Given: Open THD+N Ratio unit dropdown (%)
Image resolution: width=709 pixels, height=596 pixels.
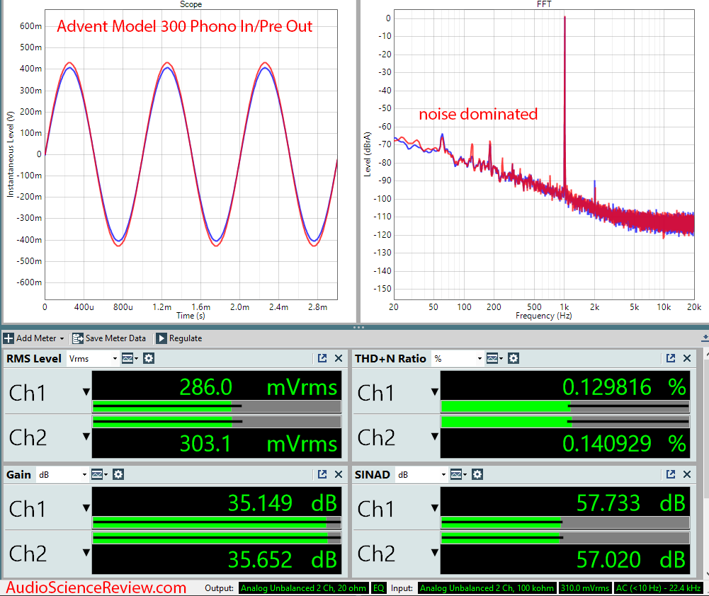Looking at the screenshot, I should tap(457, 358).
